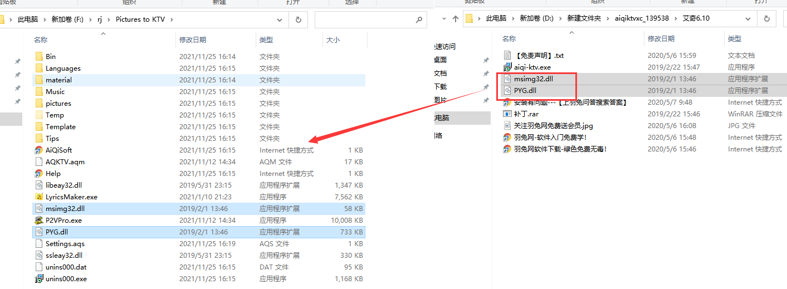Select the material folder in left list
The image size is (787, 289).
coord(58,80)
